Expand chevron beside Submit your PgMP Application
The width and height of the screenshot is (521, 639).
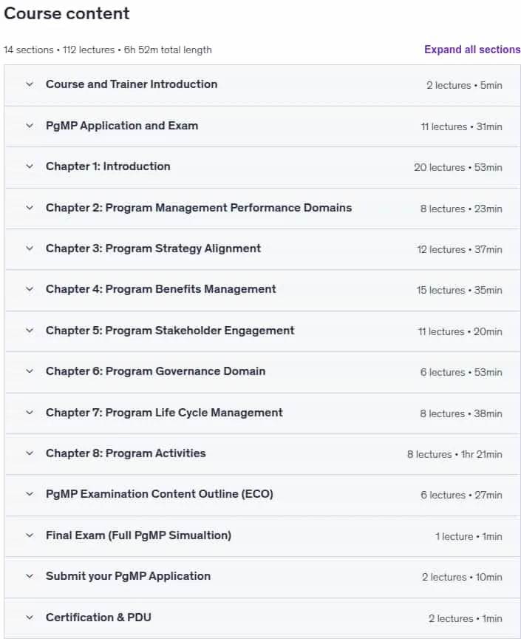coord(30,576)
